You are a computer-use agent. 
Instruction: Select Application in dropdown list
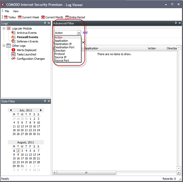point(67,41)
